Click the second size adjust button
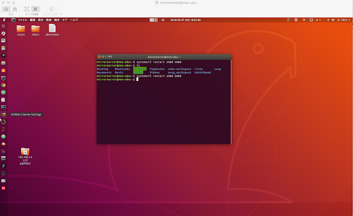The width and height of the screenshot is (353, 216). click(x=35, y=9)
